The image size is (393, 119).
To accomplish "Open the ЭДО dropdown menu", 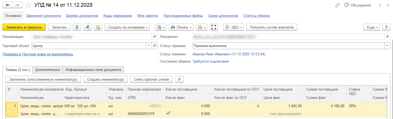I will tap(234, 27).
